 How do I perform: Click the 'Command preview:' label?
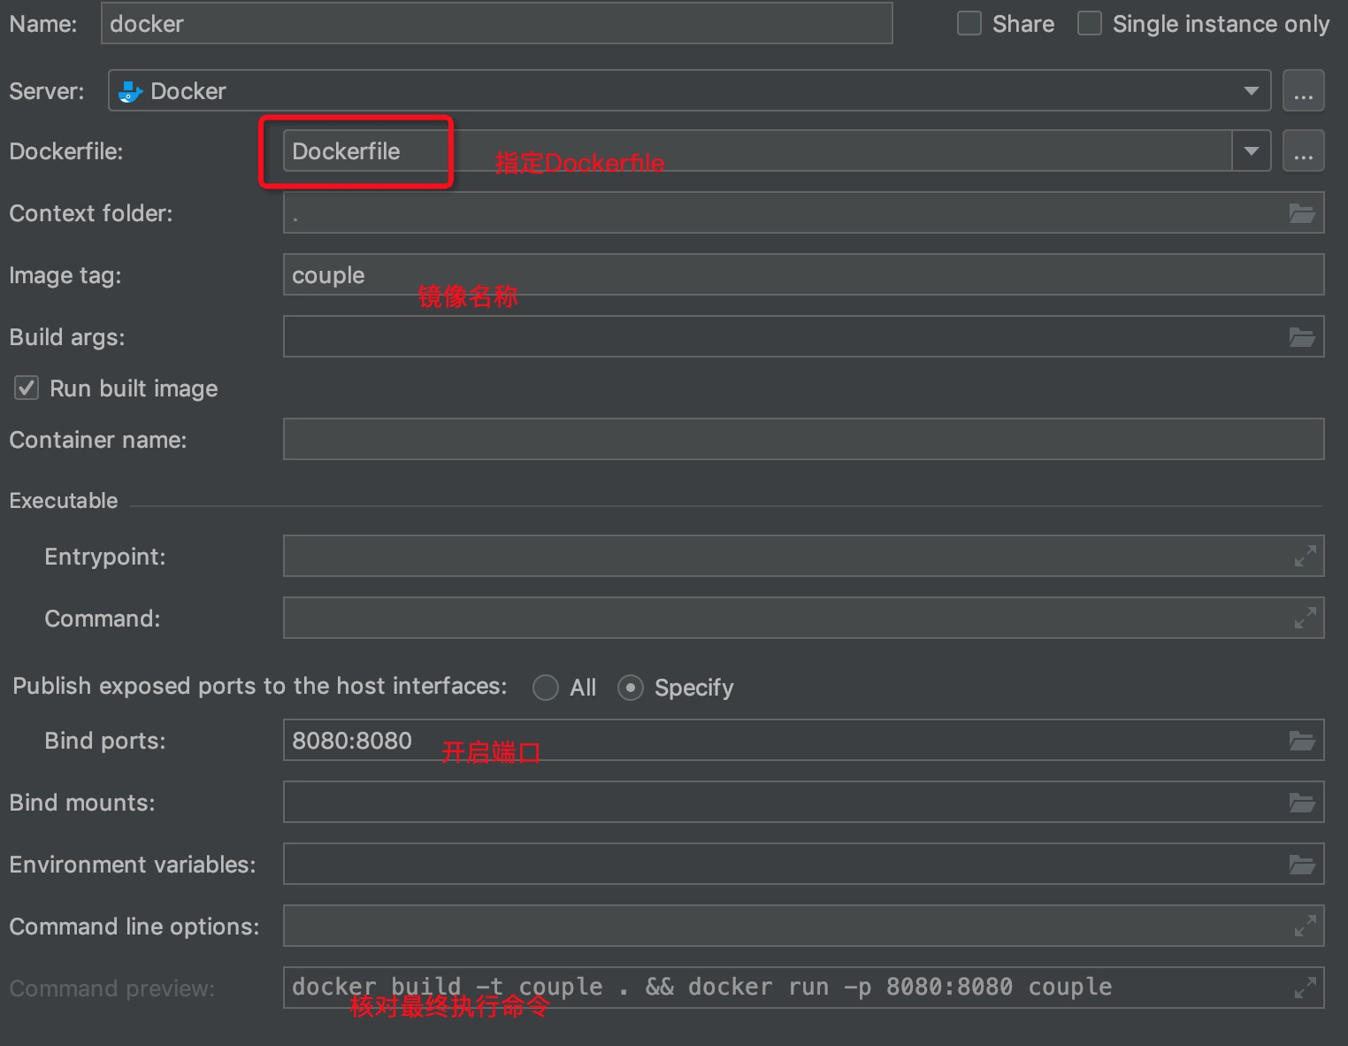[112, 988]
